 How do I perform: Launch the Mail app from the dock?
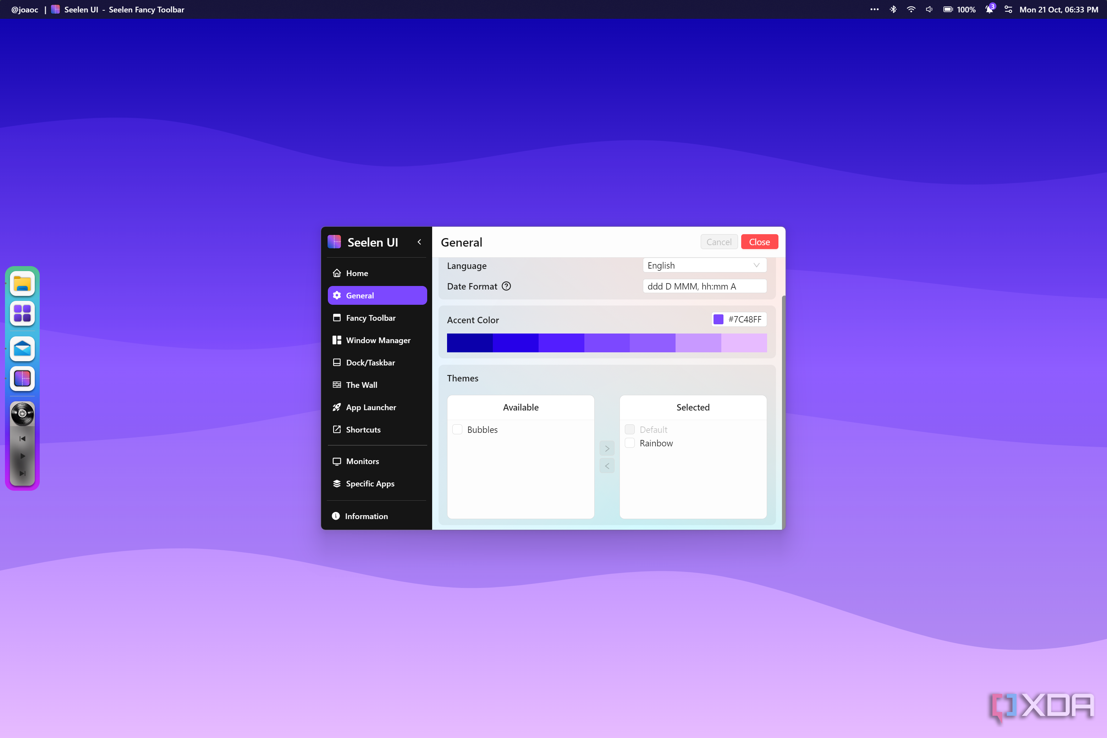(x=22, y=348)
